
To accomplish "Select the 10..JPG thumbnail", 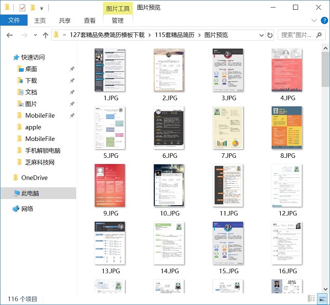I will [x=169, y=186].
